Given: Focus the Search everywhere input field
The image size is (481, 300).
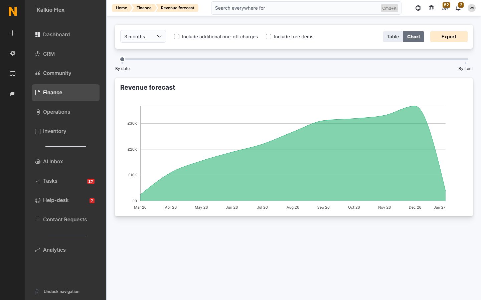Looking at the screenshot, I should click(x=306, y=8).
